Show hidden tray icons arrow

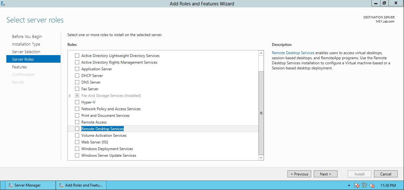[x=349, y=186]
